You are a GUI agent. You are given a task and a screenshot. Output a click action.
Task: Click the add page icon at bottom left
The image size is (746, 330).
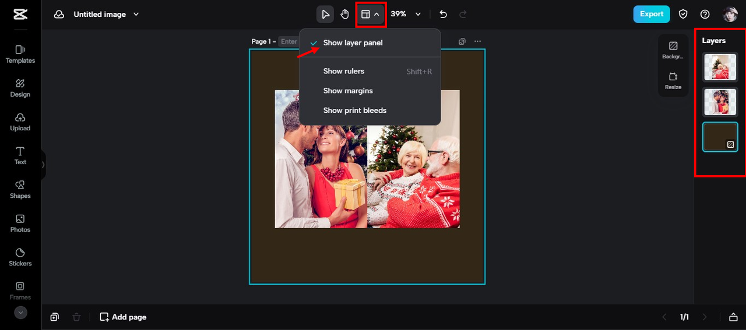[54, 317]
